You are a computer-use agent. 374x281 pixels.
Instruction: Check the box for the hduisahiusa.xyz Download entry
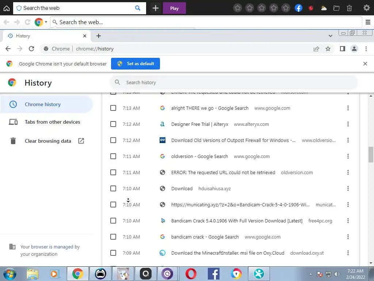point(113,188)
